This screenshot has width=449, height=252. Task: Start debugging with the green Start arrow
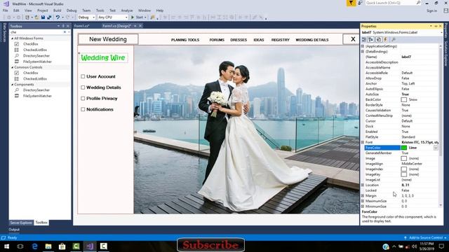click(x=133, y=17)
